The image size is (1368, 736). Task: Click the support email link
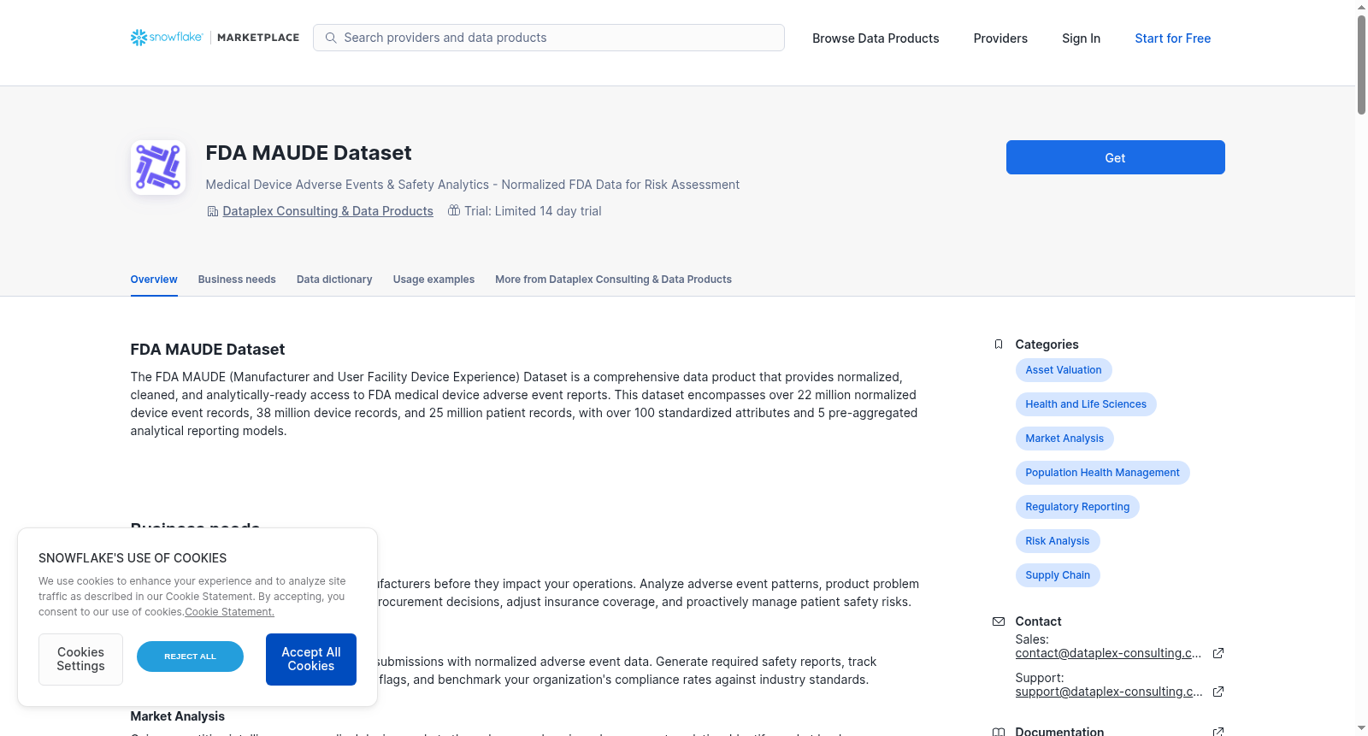(x=1109, y=692)
